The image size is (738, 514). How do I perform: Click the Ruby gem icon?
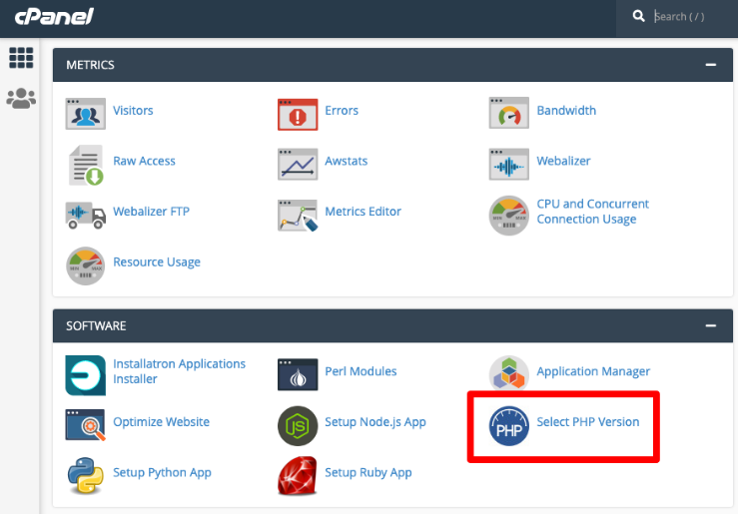(x=298, y=476)
